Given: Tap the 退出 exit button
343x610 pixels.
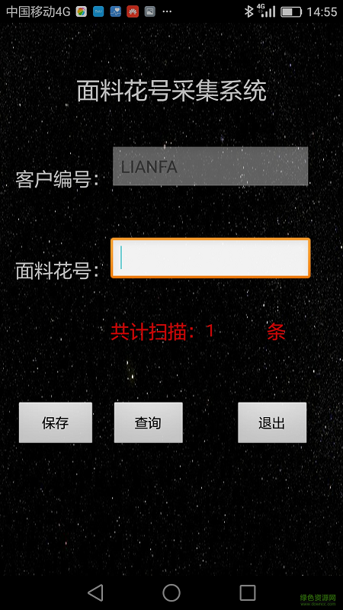Looking at the screenshot, I should point(272,422).
